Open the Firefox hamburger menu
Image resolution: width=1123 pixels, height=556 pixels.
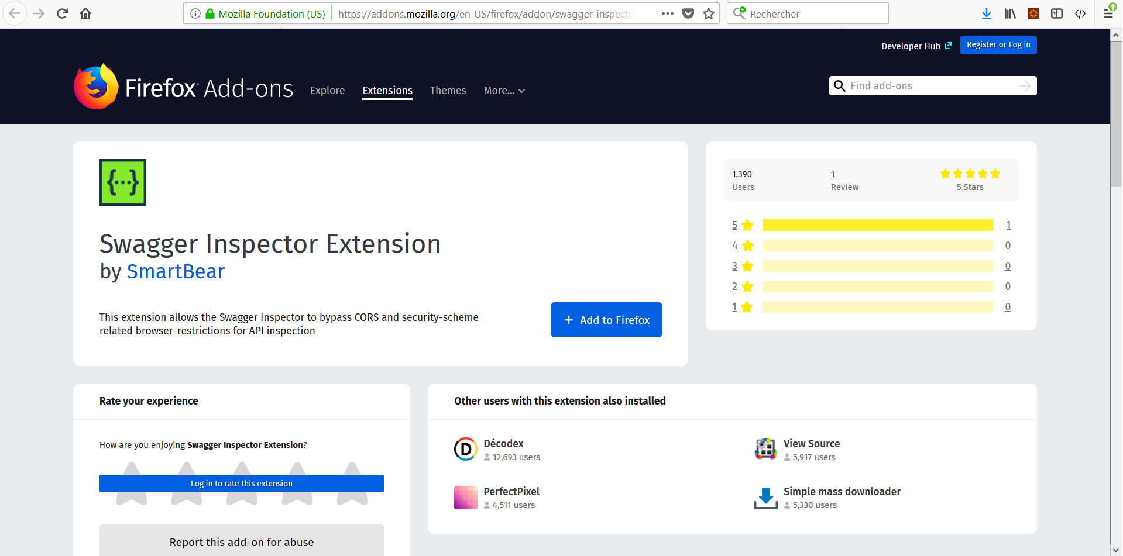1108,13
